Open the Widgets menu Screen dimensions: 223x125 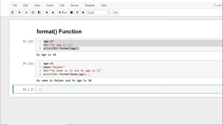[x=90, y=6]
